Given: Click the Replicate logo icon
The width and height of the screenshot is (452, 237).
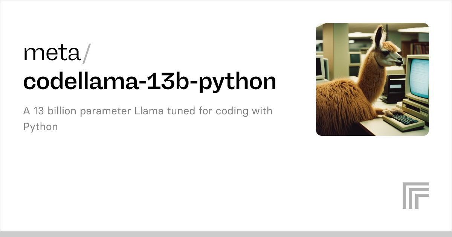Looking at the screenshot, I should point(415,196).
